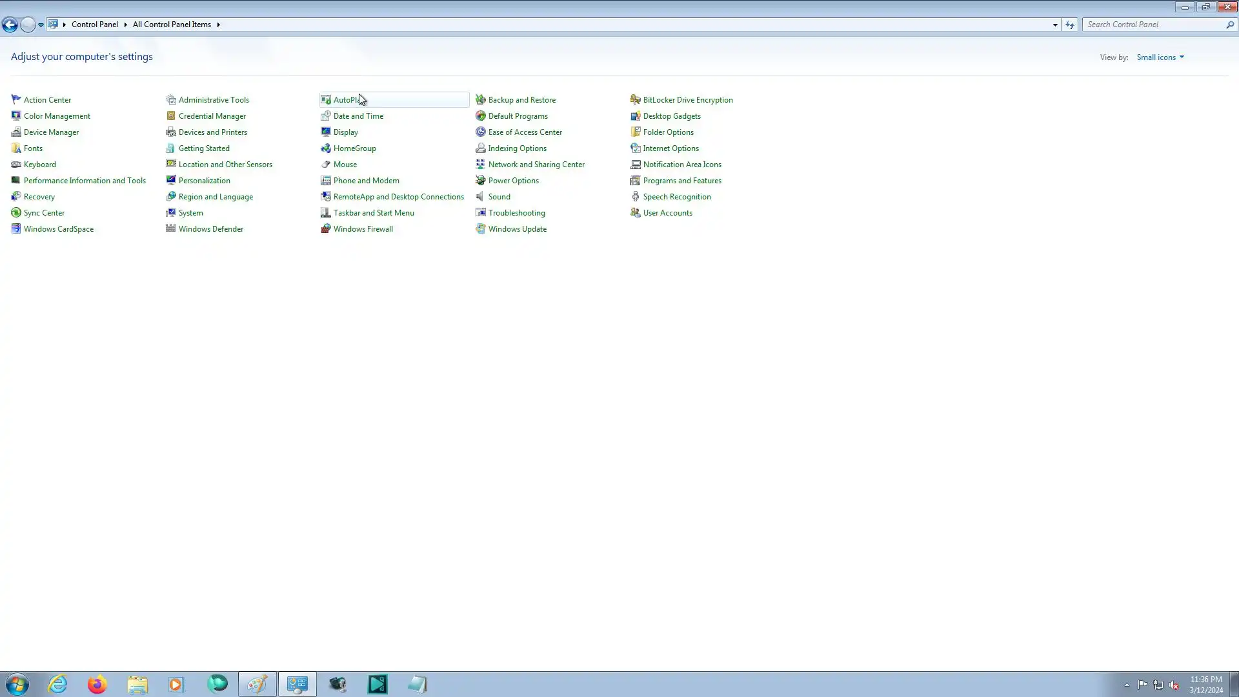The width and height of the screenshot is (1239, 697).
Task: Open the Windows Update link
Action: pyautogui.click(x=517, y=229)
